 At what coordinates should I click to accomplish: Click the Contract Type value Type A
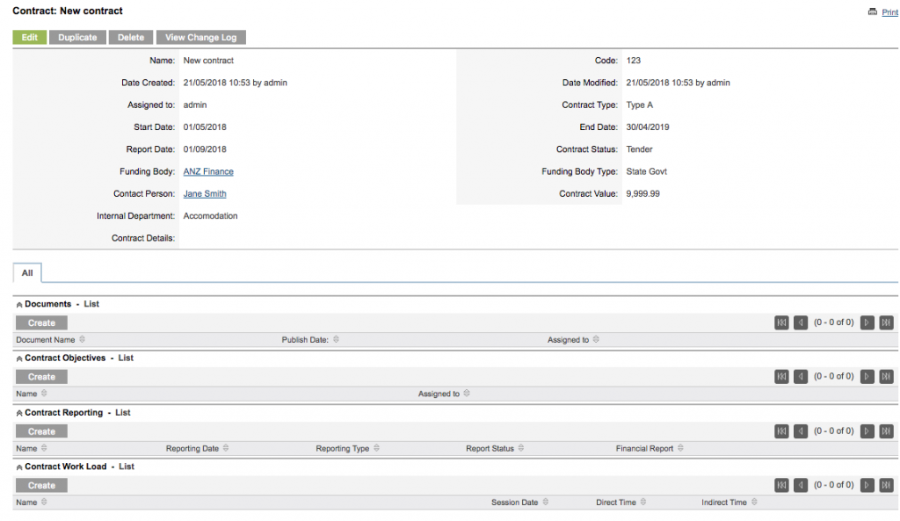(640, 105)
